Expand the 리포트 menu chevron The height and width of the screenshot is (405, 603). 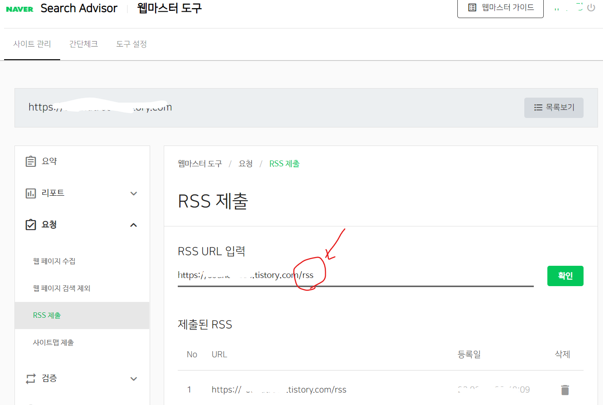click(x=133, y=193)
